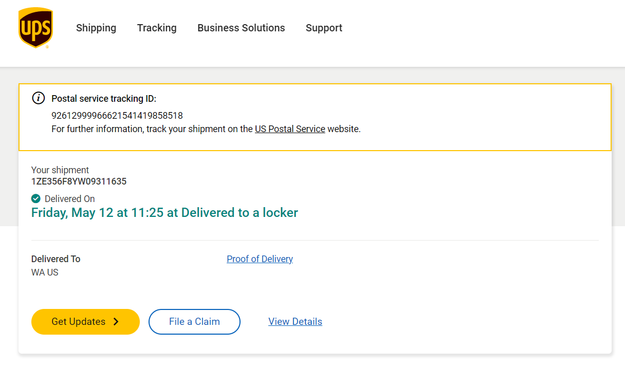Follow the US Postal Service link
Screen dimensions: 625x366
click(x=290, y=129)
